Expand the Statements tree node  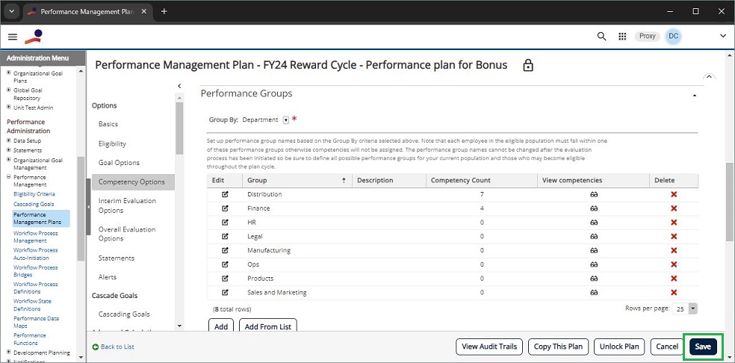9,150
